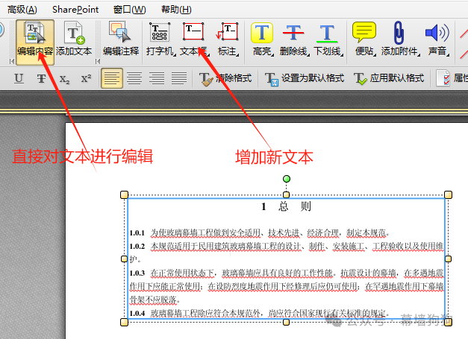The image size is (468, 339).
Task: Click 应用默认格式 (Apply Default Format)
Action: pos(388,78)
